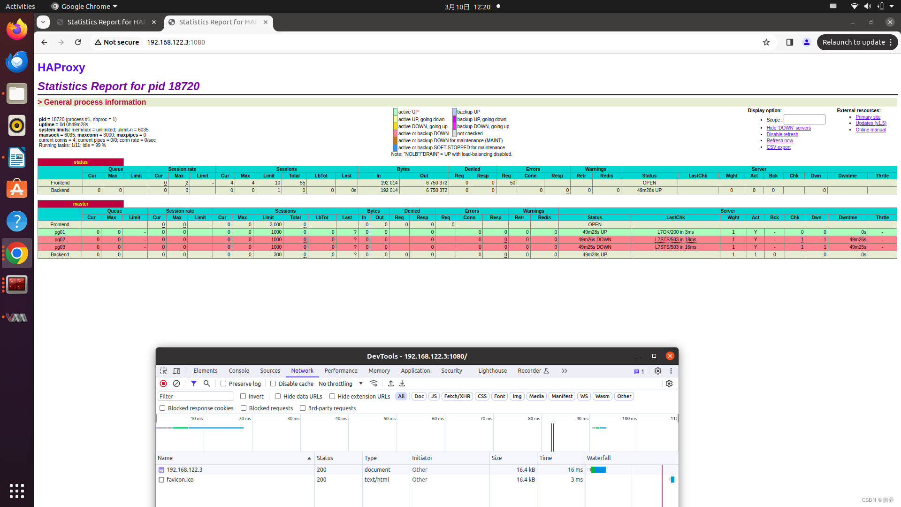This screenshot has height=507, width=901.
Task: Open Rhythmbox from the dock
Action: point(17,125)
